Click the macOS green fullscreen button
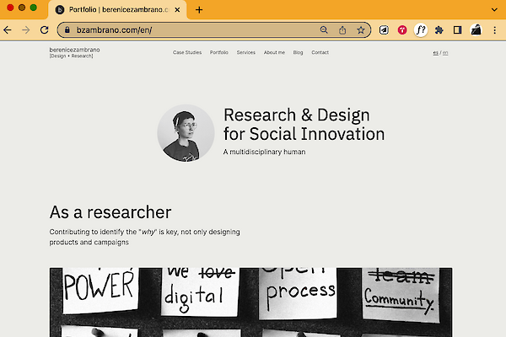 (33, 8)
